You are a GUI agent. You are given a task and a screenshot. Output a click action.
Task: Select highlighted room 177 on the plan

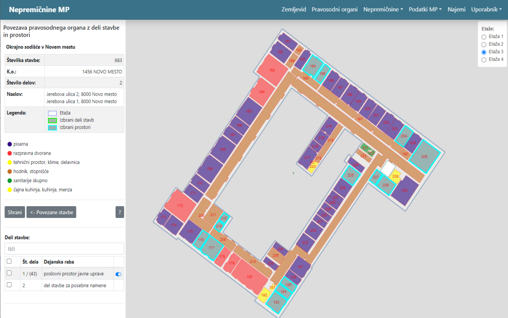(x=211, y=248)
